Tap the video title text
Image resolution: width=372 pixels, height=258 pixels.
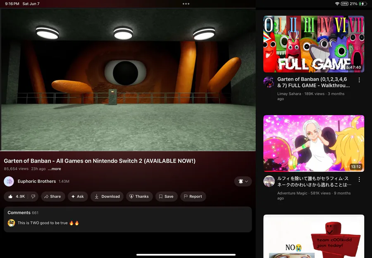tap(100, 161)
